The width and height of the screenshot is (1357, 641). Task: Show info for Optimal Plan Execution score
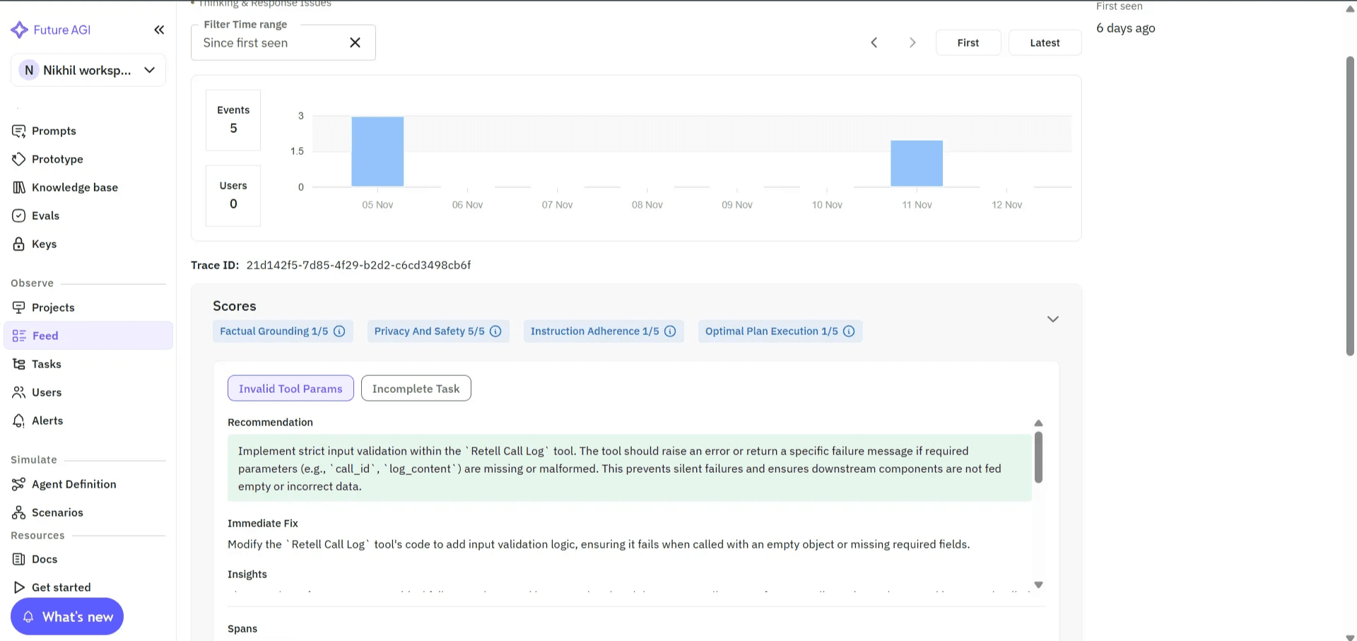[x=849, y=331]
